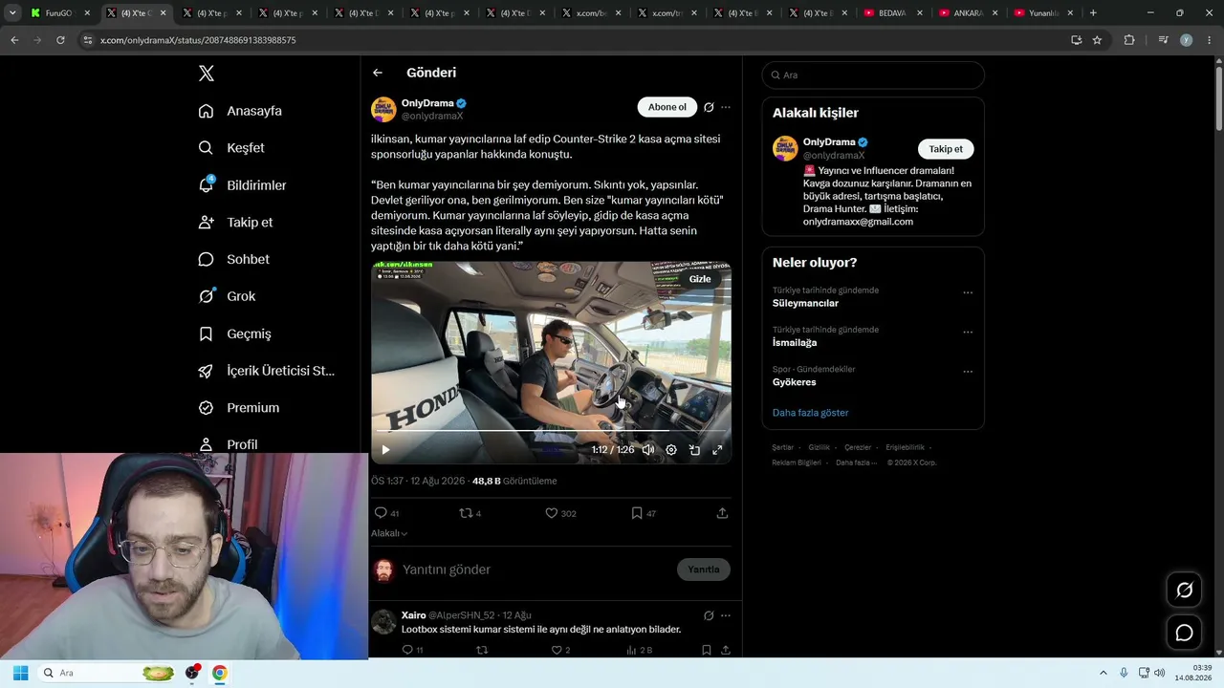Open the floating chat button
The height and width of the screenshot is (688, 1224).
pyautogui.click(x=1184, y=633)
